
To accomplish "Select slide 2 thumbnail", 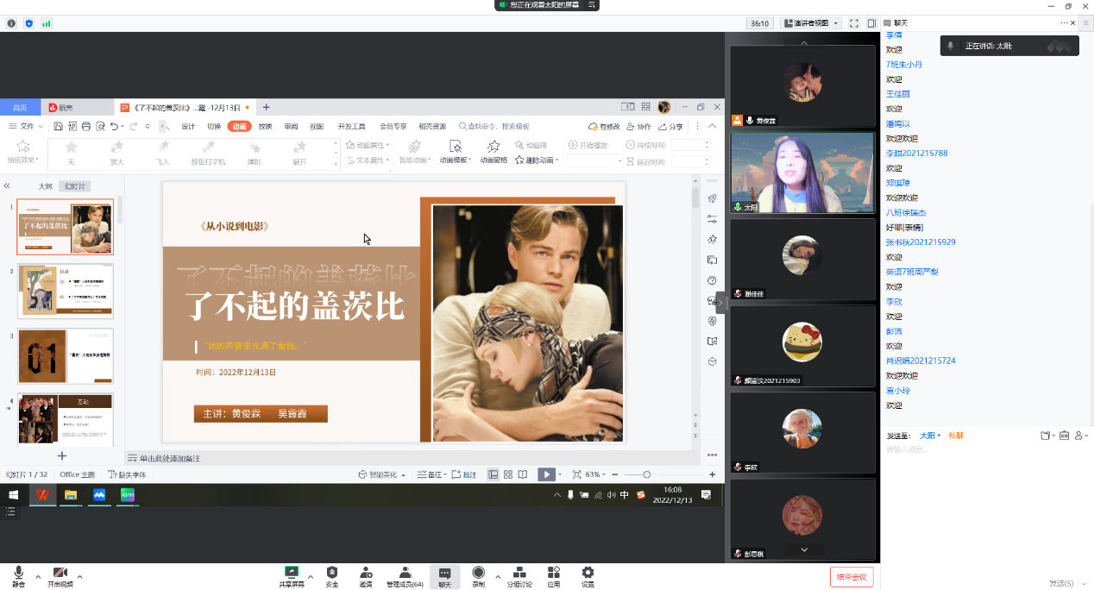I will click(66, 292).
